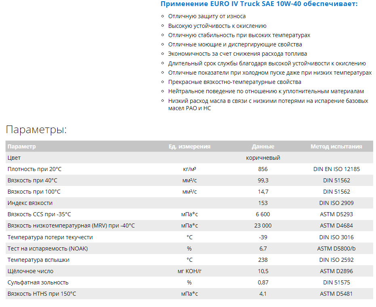Click the 'Ед. измерения' column header
Screen dimensions: 376x307
(x=189, y=146)
